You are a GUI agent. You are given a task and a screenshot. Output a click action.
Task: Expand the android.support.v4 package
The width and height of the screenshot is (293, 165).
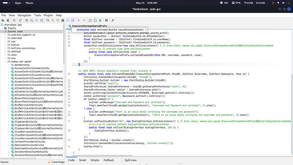click(5, 35)
